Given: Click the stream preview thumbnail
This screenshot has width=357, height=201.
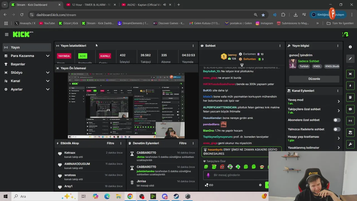Looking at the screenshot, I should point(126,106).
